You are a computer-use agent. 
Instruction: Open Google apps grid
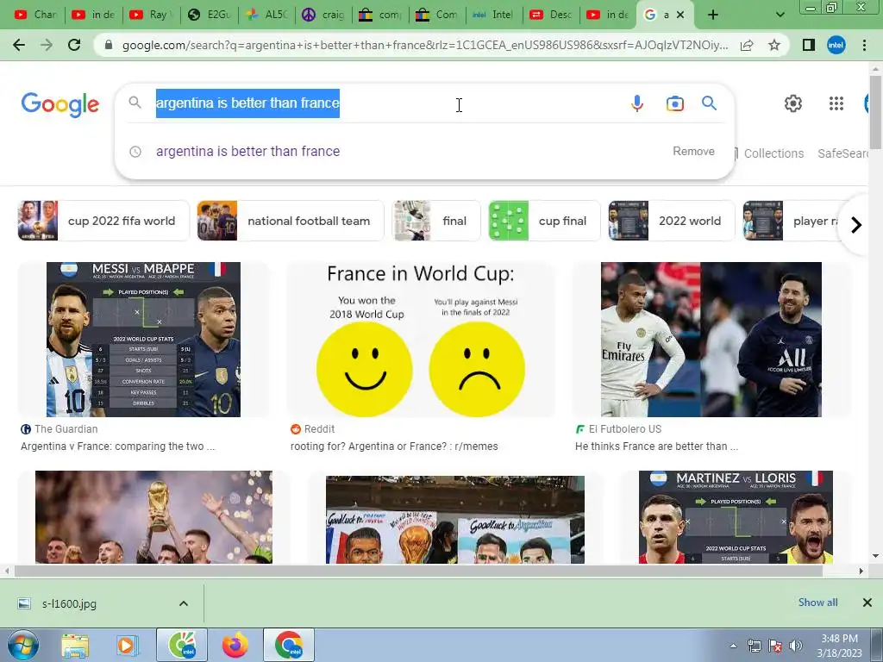point(836,103)
